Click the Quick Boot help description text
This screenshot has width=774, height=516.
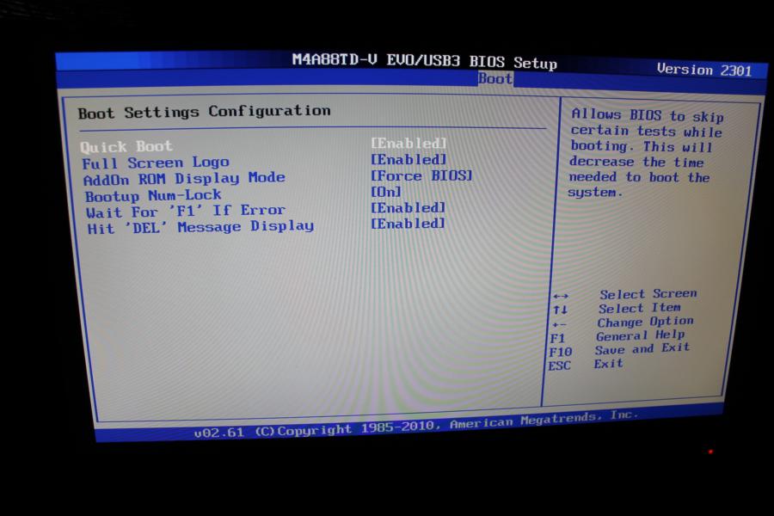[x=646, y=153]
